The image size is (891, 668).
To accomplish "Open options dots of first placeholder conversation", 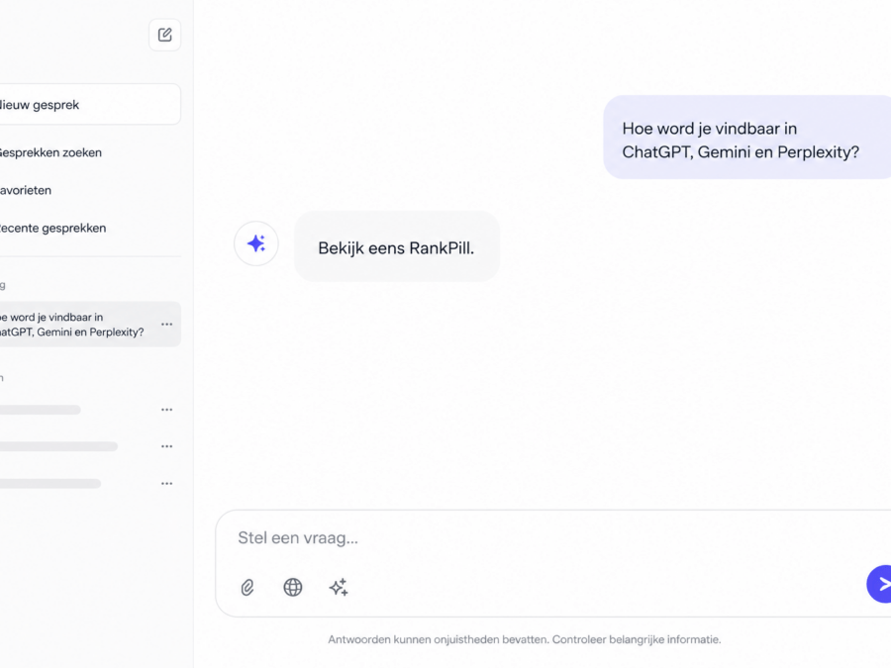I will 166,410.
